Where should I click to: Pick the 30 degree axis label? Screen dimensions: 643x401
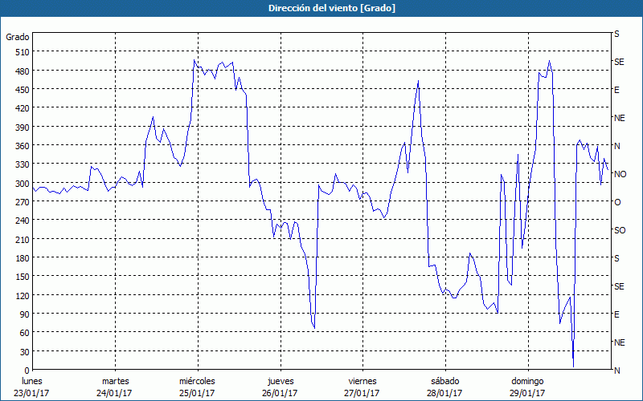[23, 351]
